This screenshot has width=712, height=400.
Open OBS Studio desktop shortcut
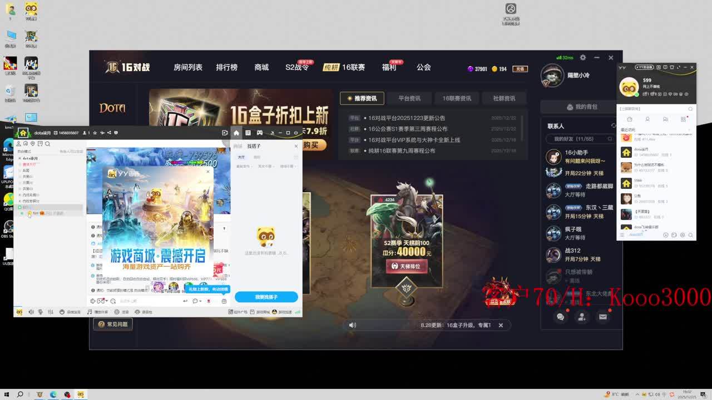click(x=8, y=229)
